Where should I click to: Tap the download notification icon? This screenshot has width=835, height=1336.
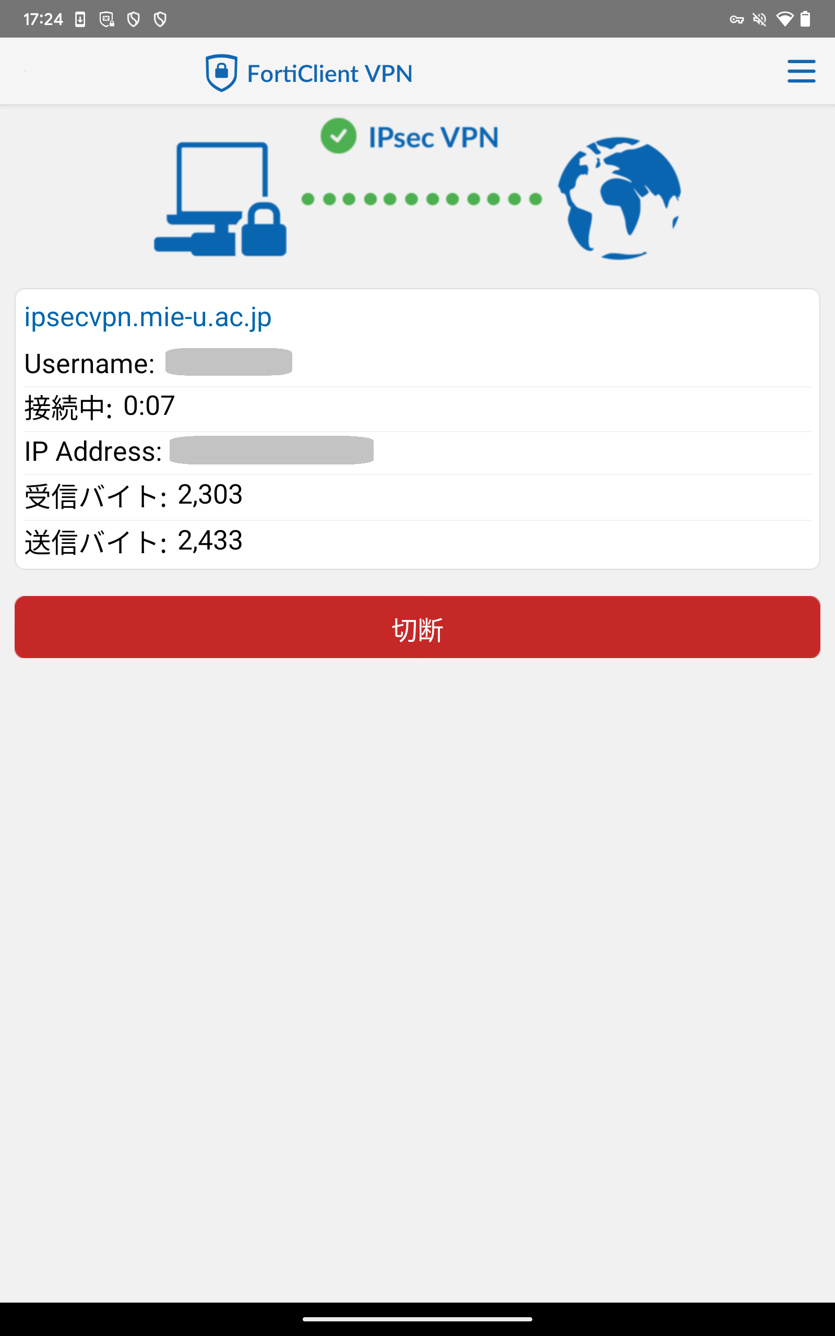pyautogui.click(x=80, y=20)
